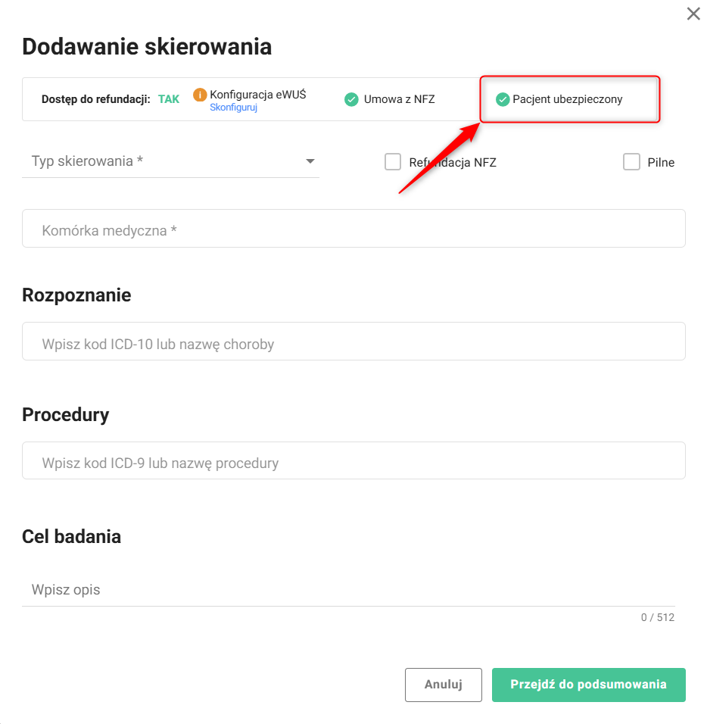This screenshot has height=724, width=707.
Task: Click the TAK refund access indicator
Action: pyautogui.click(x=169, y=99)
